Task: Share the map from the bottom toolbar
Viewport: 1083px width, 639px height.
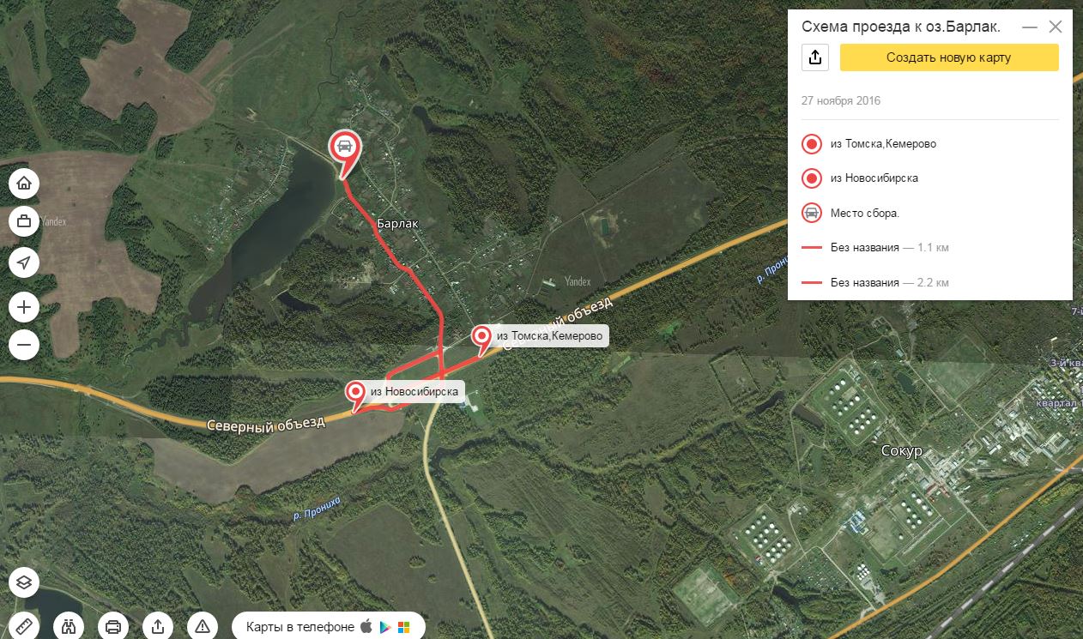Action: point(158,626)
